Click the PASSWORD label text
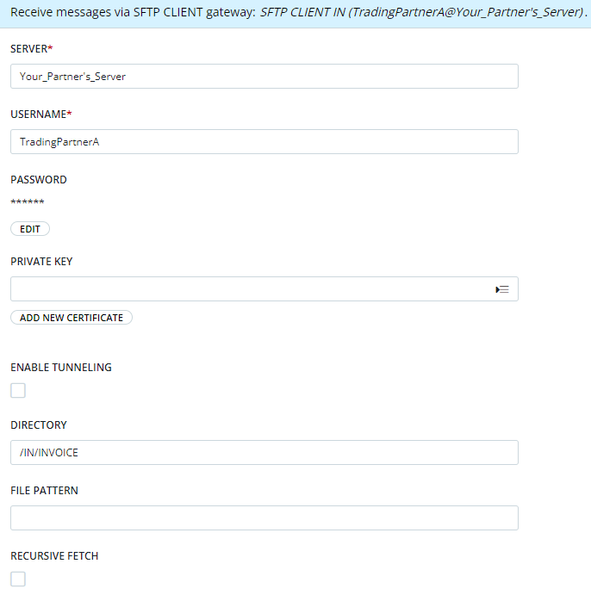591x601 pixels. [x=39, y=180]
